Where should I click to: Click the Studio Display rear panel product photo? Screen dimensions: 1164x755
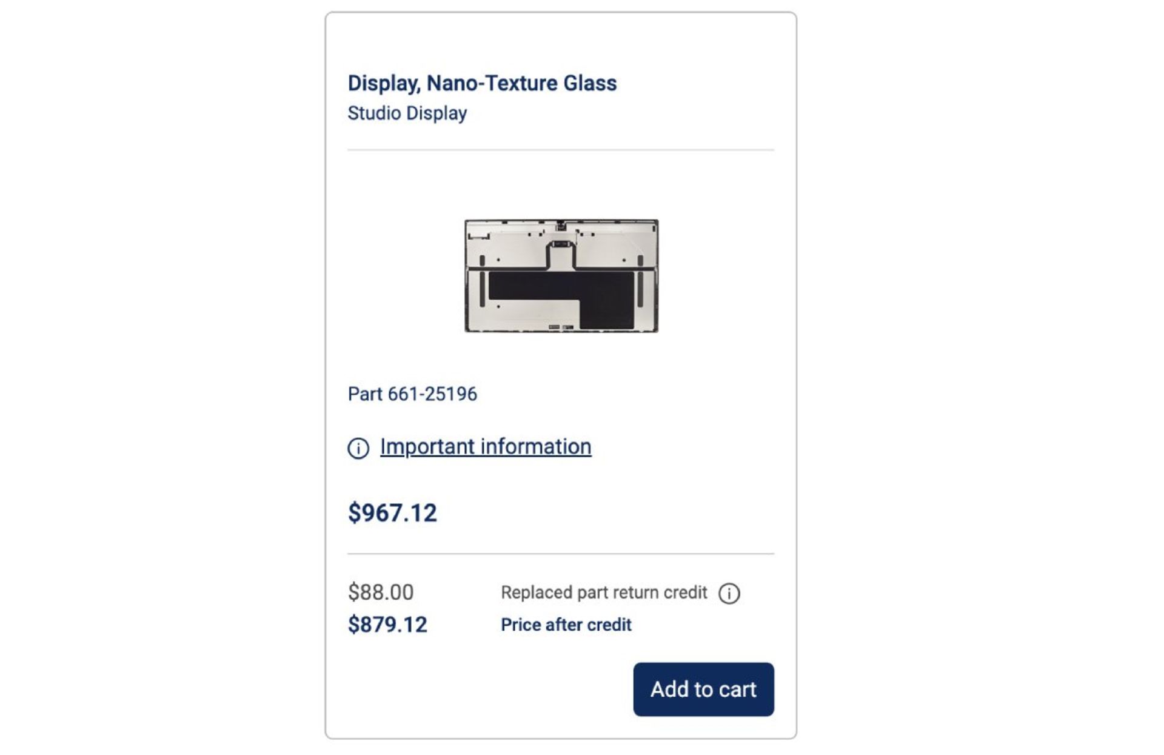click(x=561, y=276)
